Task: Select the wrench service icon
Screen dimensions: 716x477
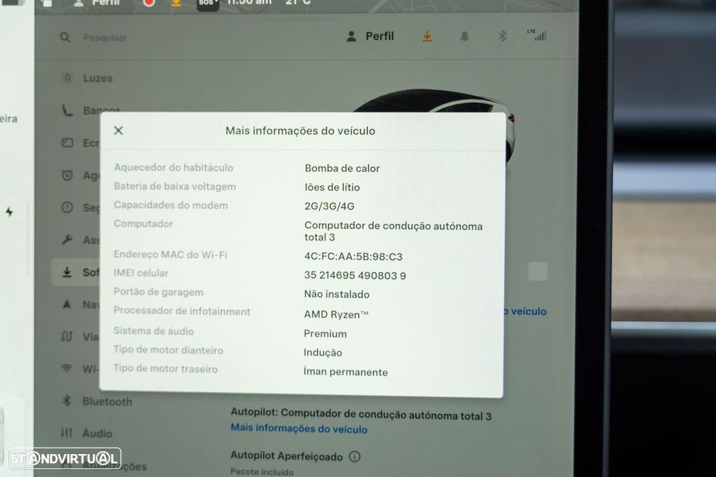Action: pos(67,239)
